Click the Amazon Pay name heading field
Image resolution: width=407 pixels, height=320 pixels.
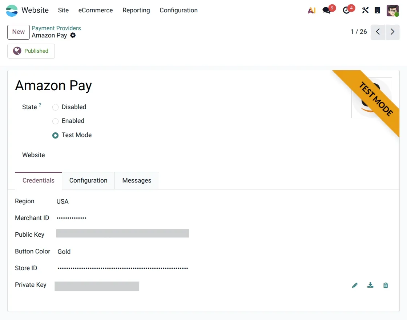click(53, 85)
